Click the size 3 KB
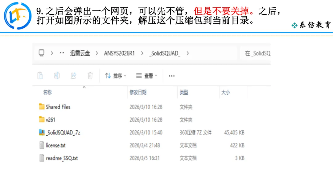 click(240, 158)
